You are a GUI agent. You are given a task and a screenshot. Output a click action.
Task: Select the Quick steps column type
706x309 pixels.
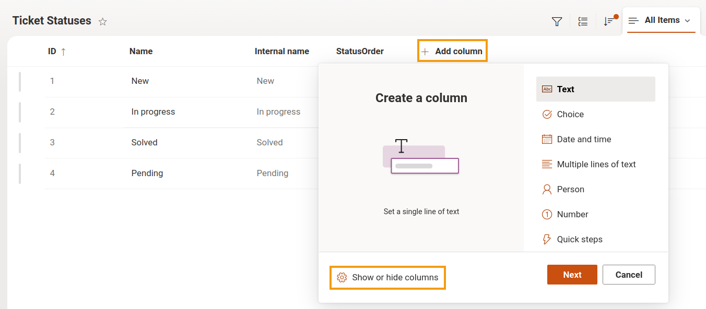tap(596, 239)
